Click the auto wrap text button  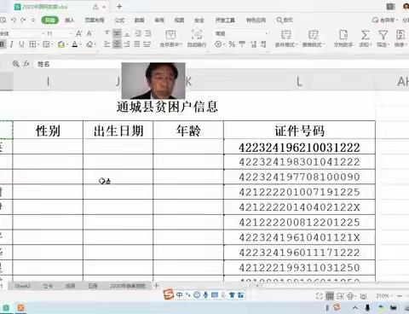click(x=197, y=38)
